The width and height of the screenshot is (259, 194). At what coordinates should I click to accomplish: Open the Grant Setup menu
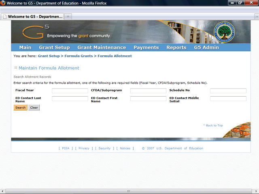(54, 47)
